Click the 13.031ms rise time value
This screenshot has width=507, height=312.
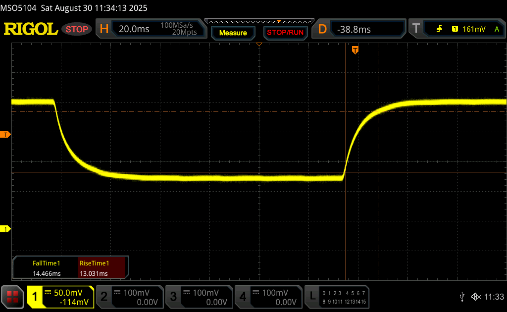tap(94, 273)
